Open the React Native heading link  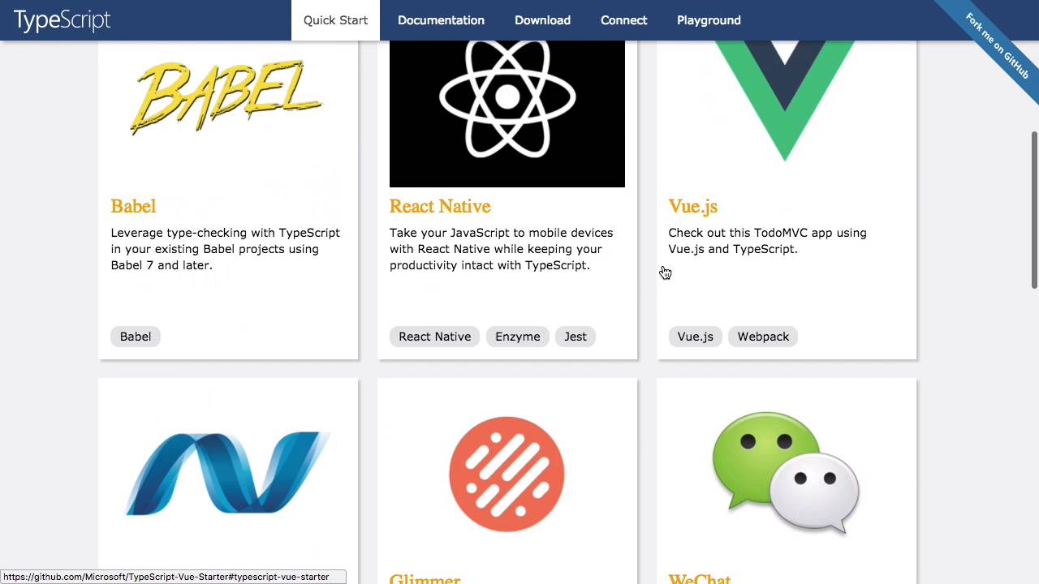440,207
